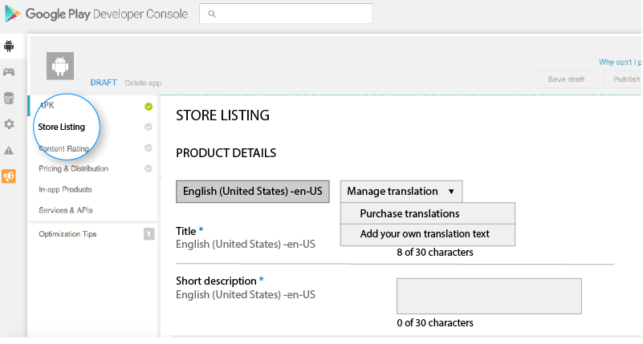Open Content Rating section
Viewport: 643px width, 344px height.
[x=64, y=148]
